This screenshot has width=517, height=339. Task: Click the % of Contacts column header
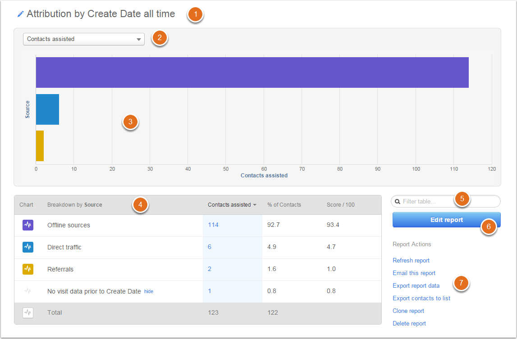[x=284, y=204]
